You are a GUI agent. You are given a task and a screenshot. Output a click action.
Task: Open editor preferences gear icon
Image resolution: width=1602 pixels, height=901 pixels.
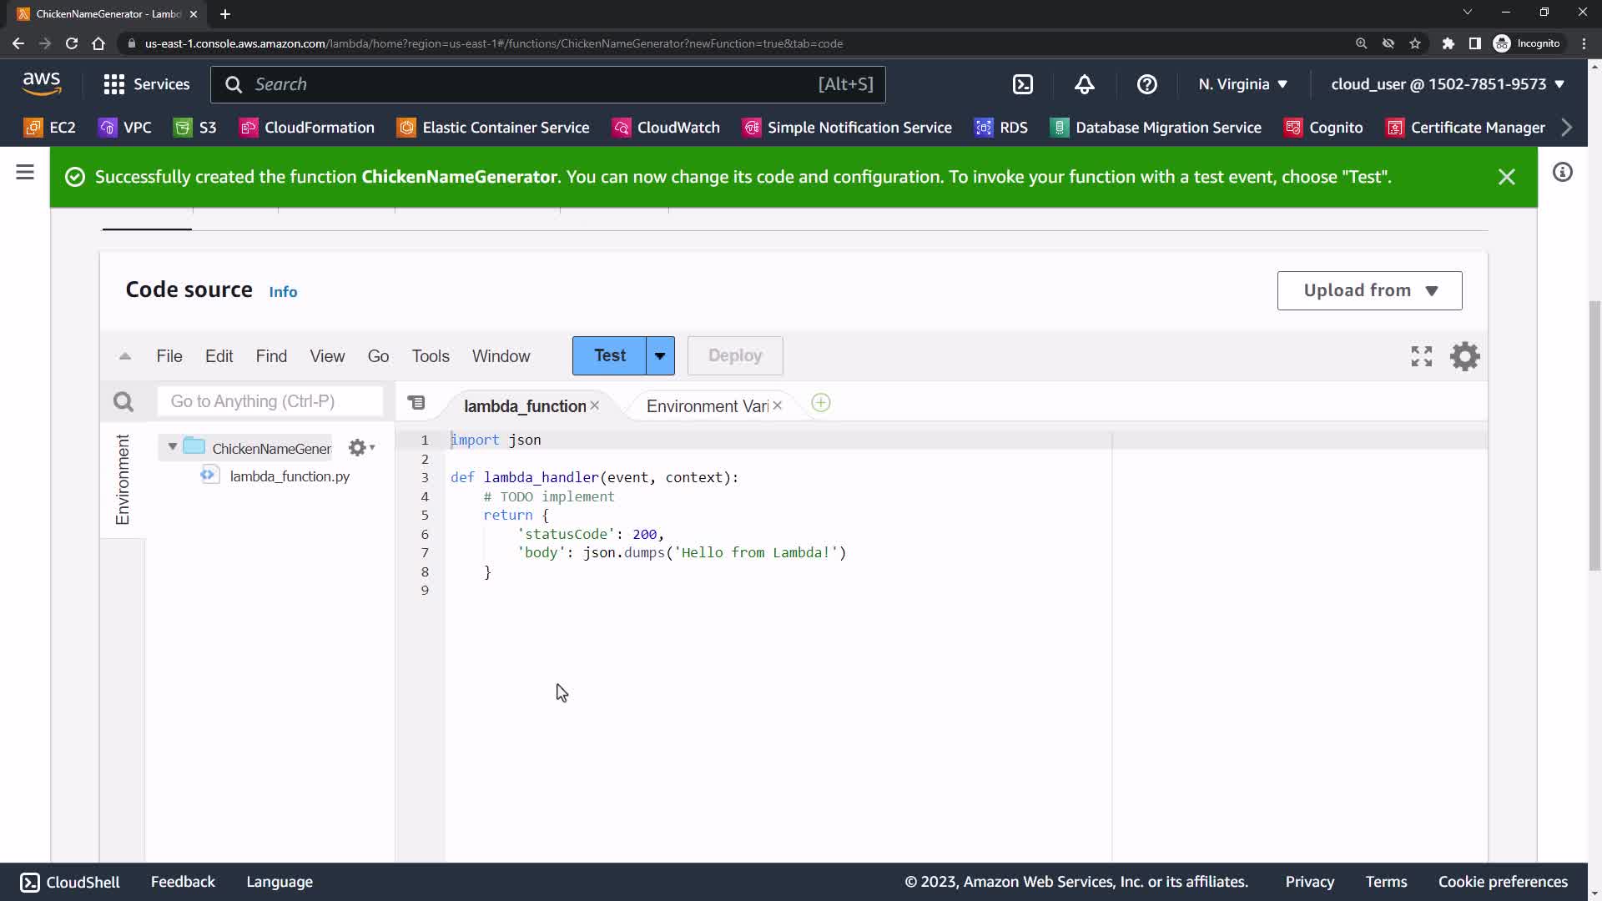click(x=1464, y=356)
